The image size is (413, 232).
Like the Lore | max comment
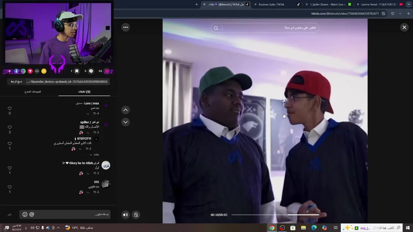(10, 109)
